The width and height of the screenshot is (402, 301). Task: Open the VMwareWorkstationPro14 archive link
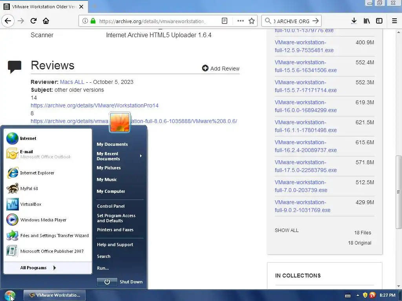click(x=95, y=105)
